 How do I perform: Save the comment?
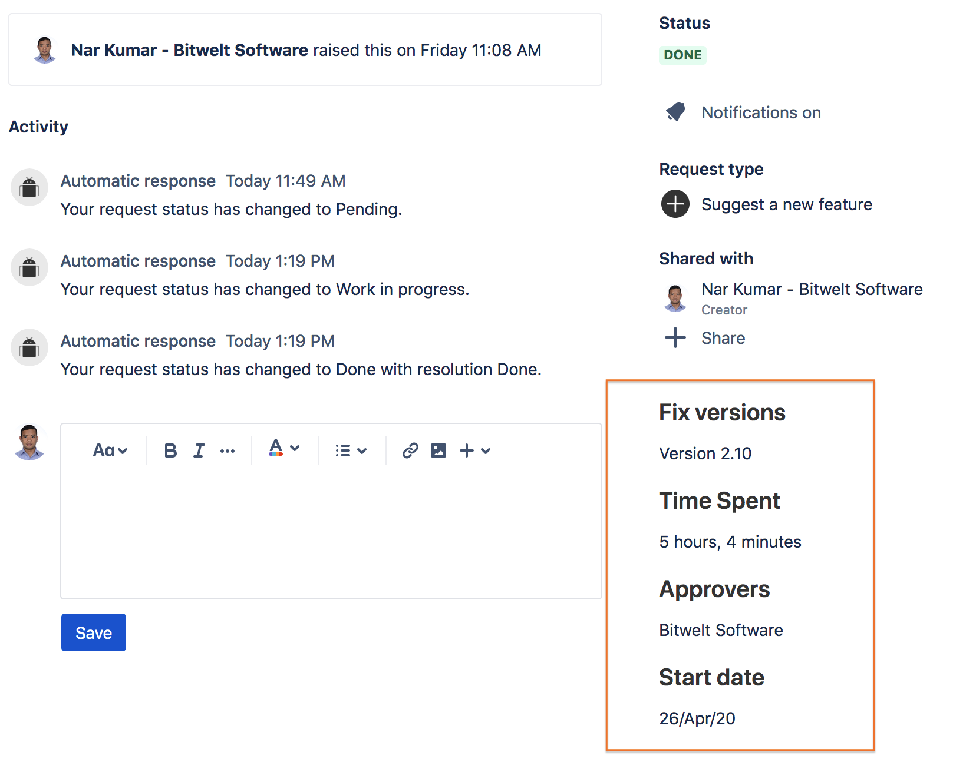click(94, 632)
